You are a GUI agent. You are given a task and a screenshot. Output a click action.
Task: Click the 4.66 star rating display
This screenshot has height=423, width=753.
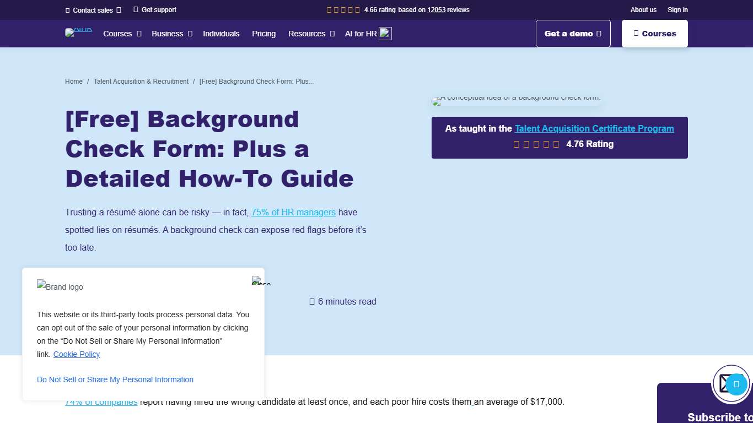coord(343,9)
